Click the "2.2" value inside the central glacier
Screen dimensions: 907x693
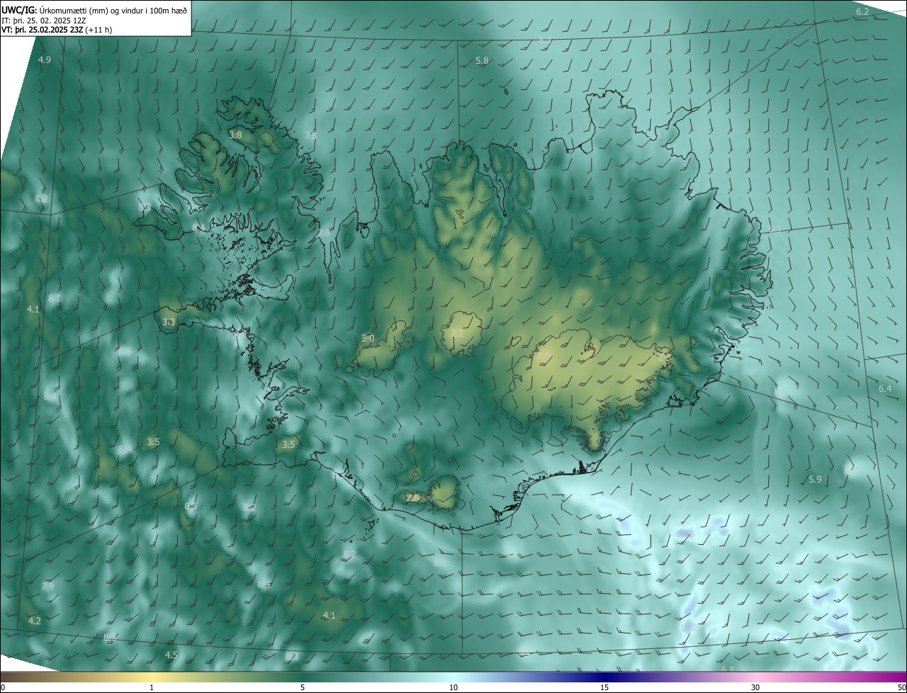pyautogui.click(x=457, y=333)
